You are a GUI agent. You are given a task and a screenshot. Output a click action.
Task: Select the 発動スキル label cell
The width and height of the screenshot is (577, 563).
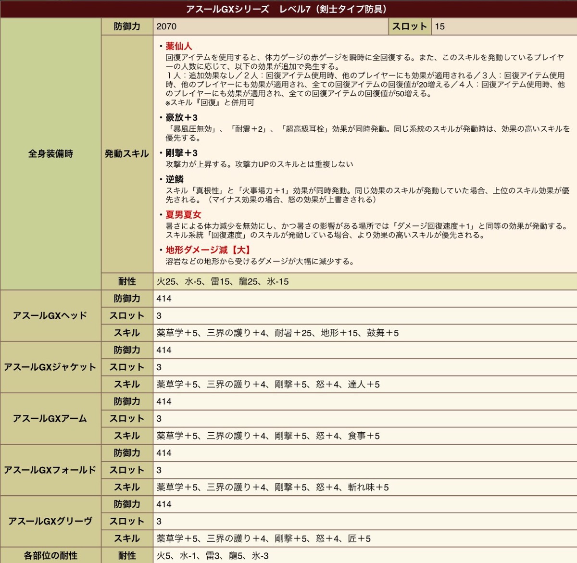(x=127, y=154)
